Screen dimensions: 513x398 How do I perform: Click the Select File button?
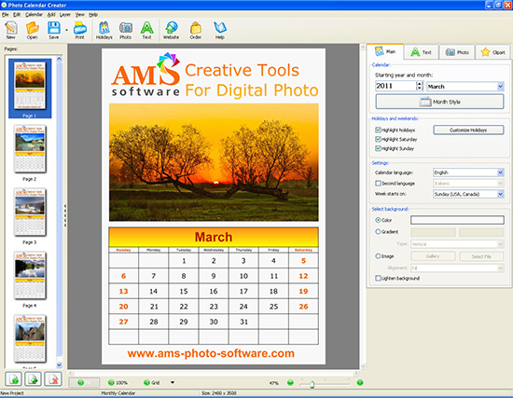tap(481, 256)
